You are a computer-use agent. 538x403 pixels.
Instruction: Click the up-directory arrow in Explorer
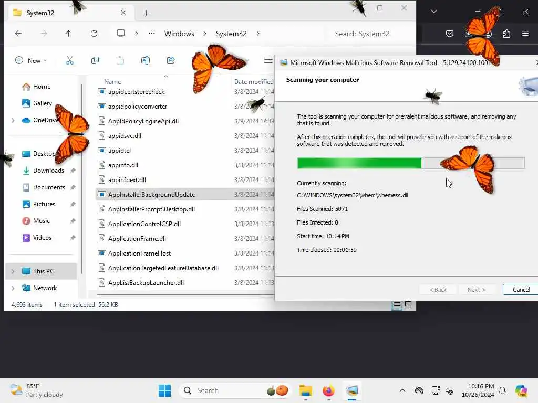(x=69, y=34)
